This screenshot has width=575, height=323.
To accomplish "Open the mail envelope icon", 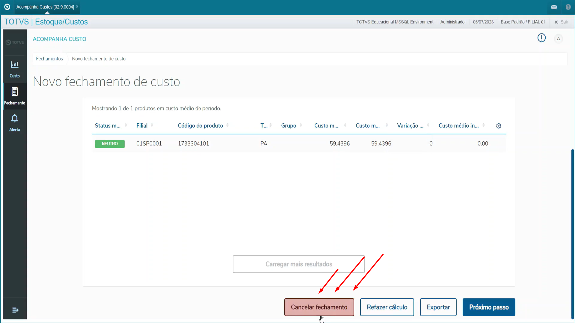I will click(x=554, y=7).
